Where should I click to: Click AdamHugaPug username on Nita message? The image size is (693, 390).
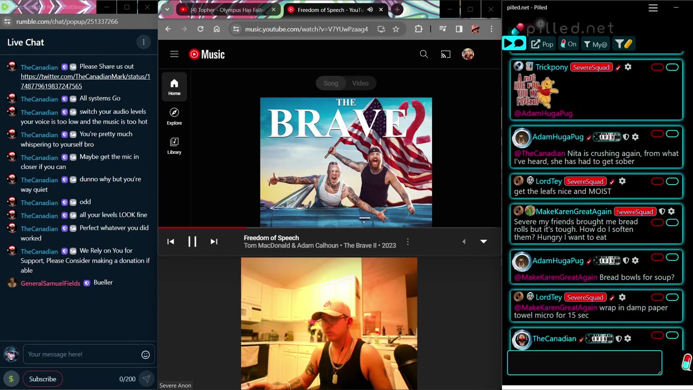(558, 137)
